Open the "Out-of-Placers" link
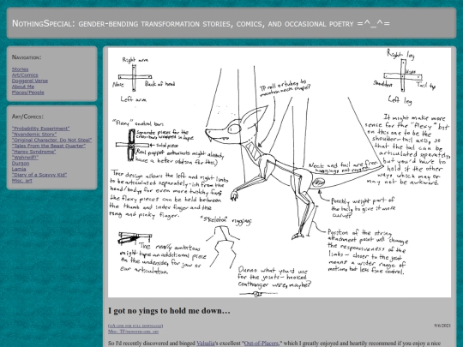This screenshot has width=463, height=347. coord(261,344)
